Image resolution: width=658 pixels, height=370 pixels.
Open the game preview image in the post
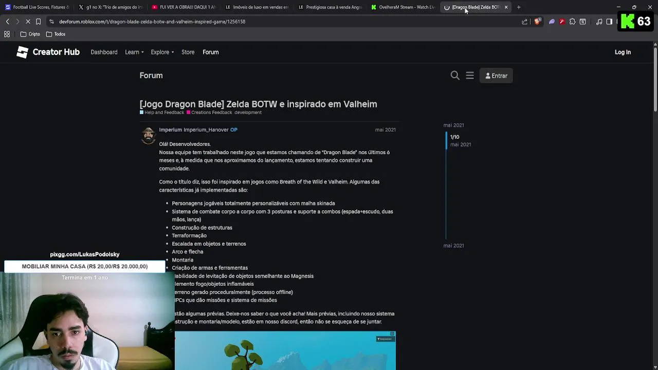(x=285, y=350)
